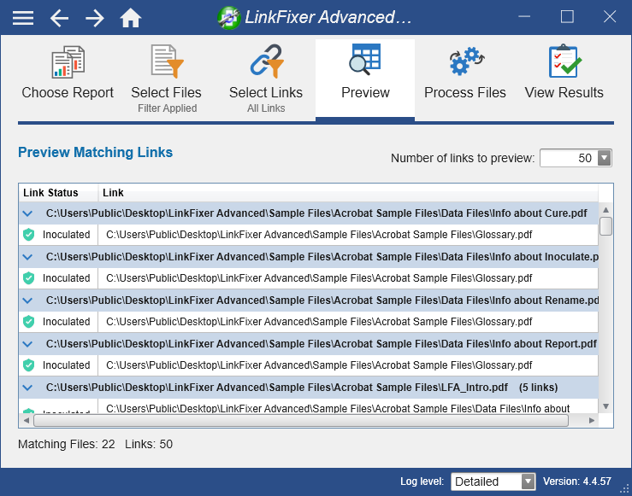This screenshot has width=632, height=496.
Task: Select Glossary.pdf link under Info about Report.pdf
Action: (x=319, y=365)
